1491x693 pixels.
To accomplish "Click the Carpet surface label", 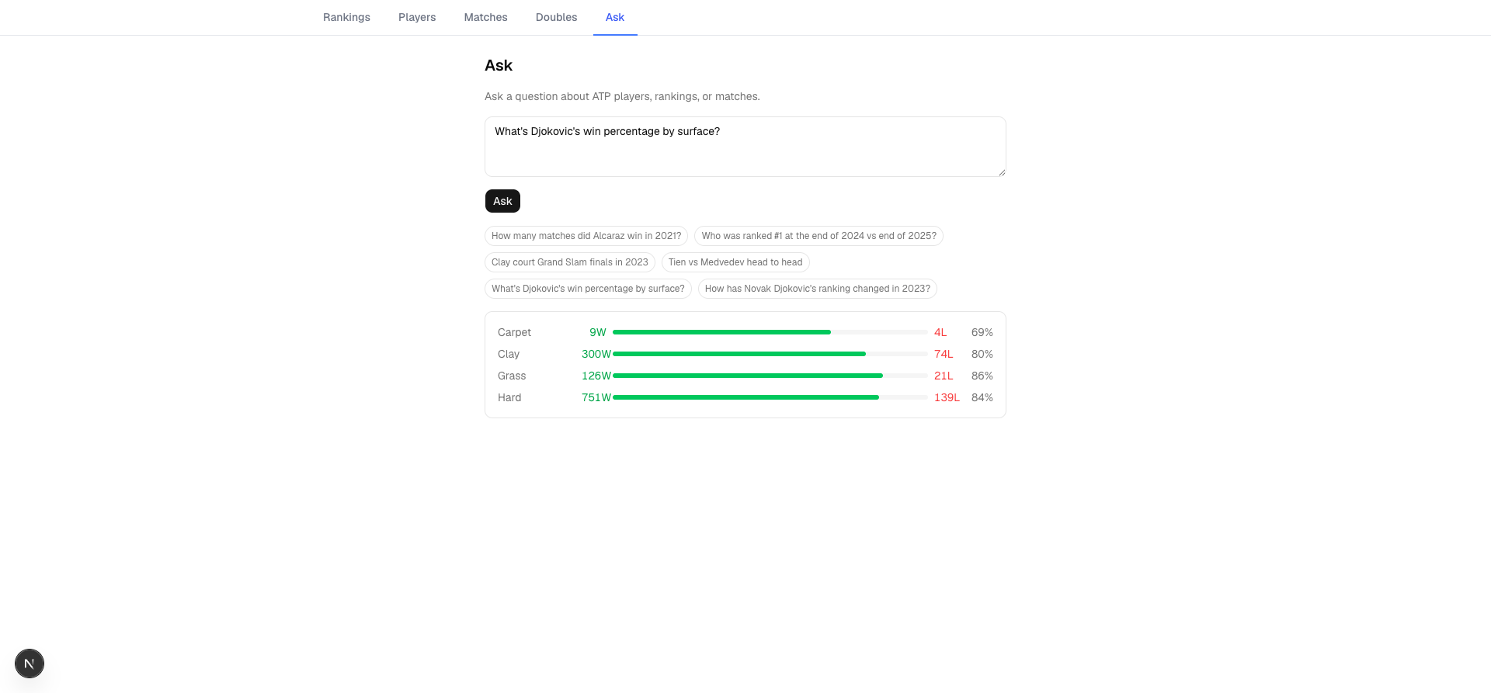I will point(514,332).
